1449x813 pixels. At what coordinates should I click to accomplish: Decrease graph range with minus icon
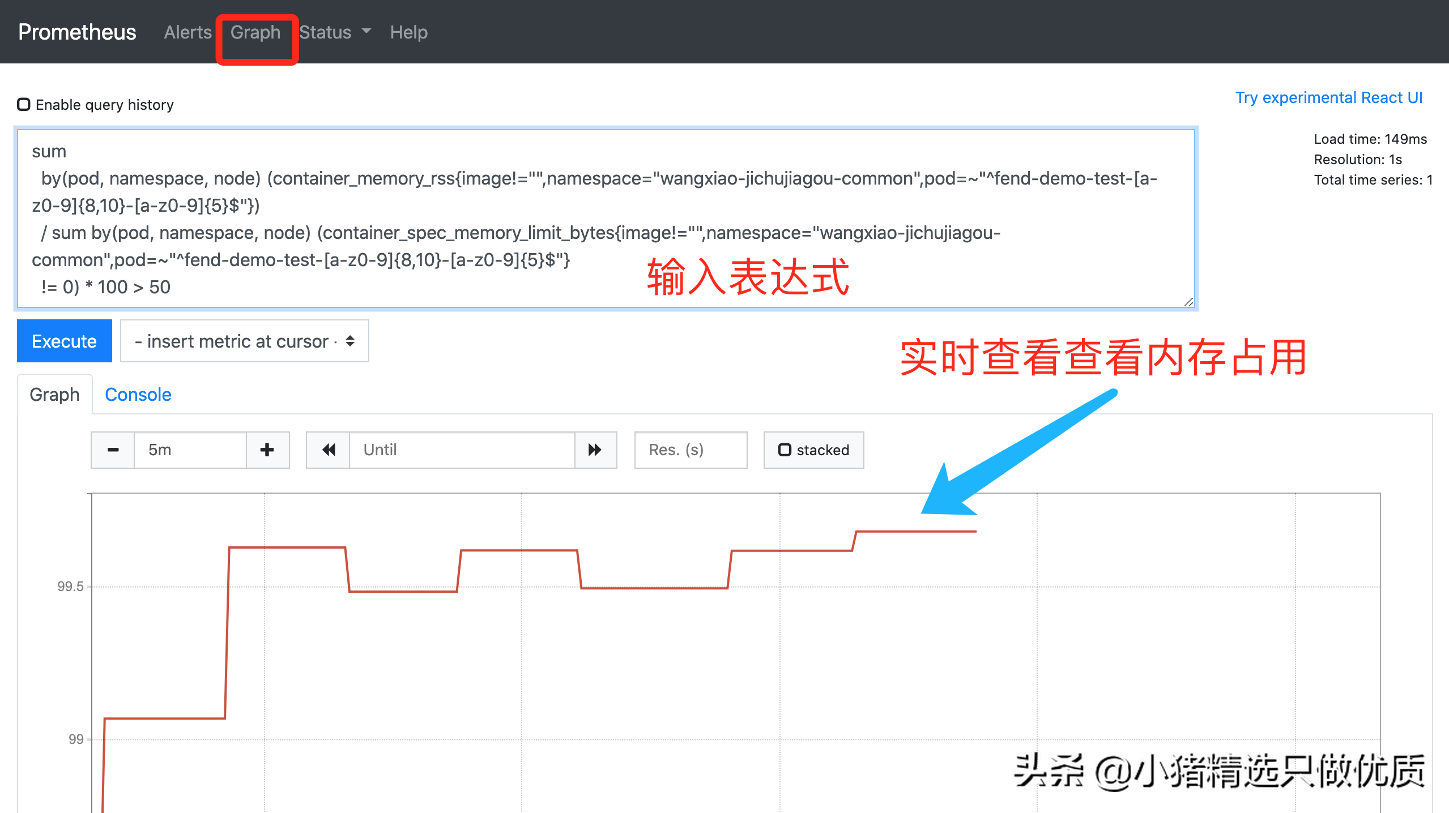(x=113, y=450)
